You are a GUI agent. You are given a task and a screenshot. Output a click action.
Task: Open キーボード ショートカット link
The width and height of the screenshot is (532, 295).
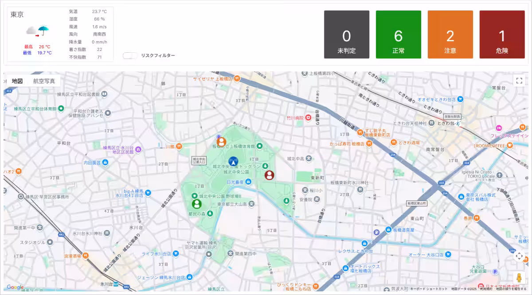point(429,289)
